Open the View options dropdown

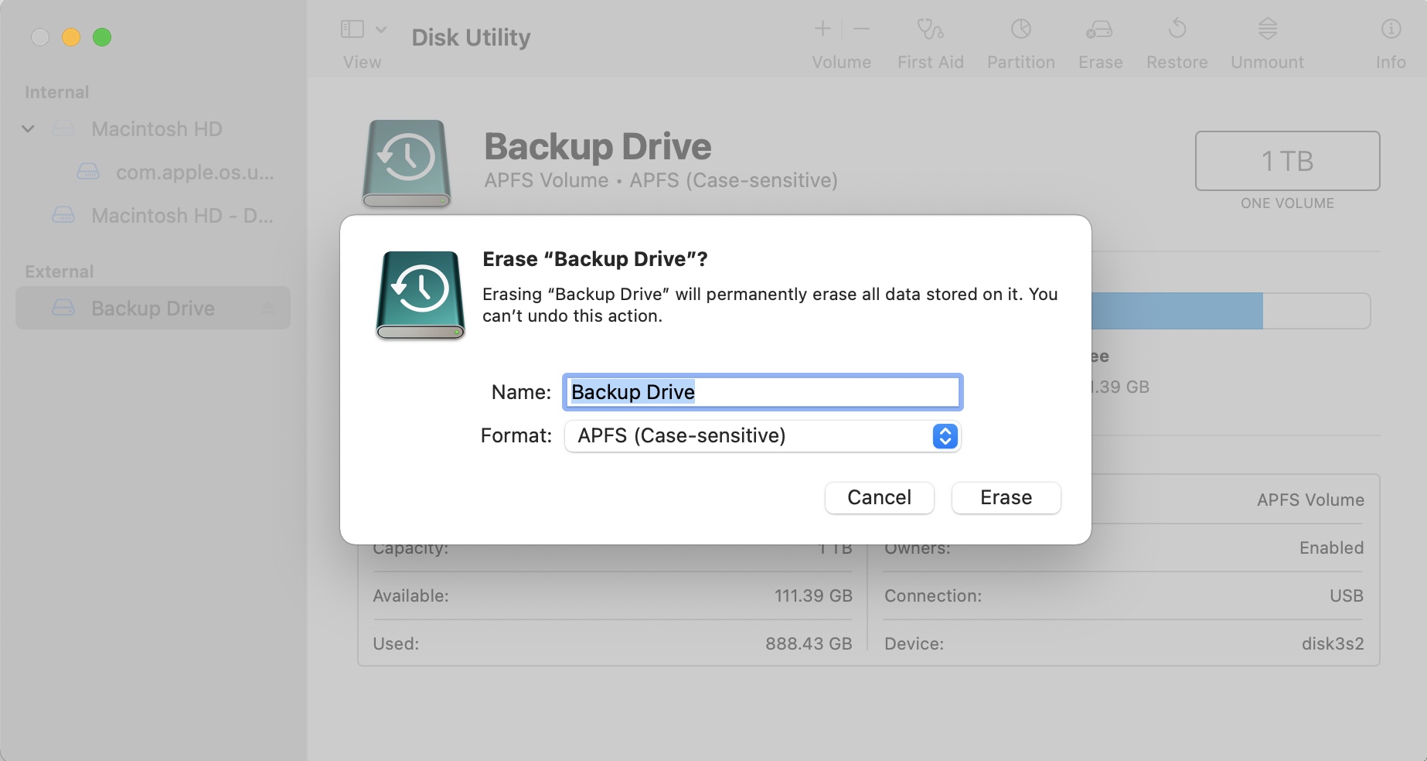[381, 29]
